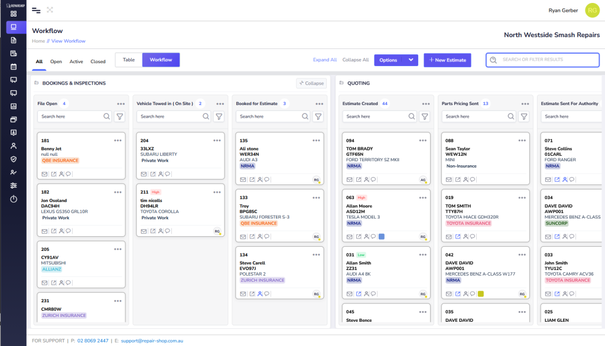Click email icon on card 181 Benny Jet
The height and width of the screenshot is (346, 605).
point(45,174)
